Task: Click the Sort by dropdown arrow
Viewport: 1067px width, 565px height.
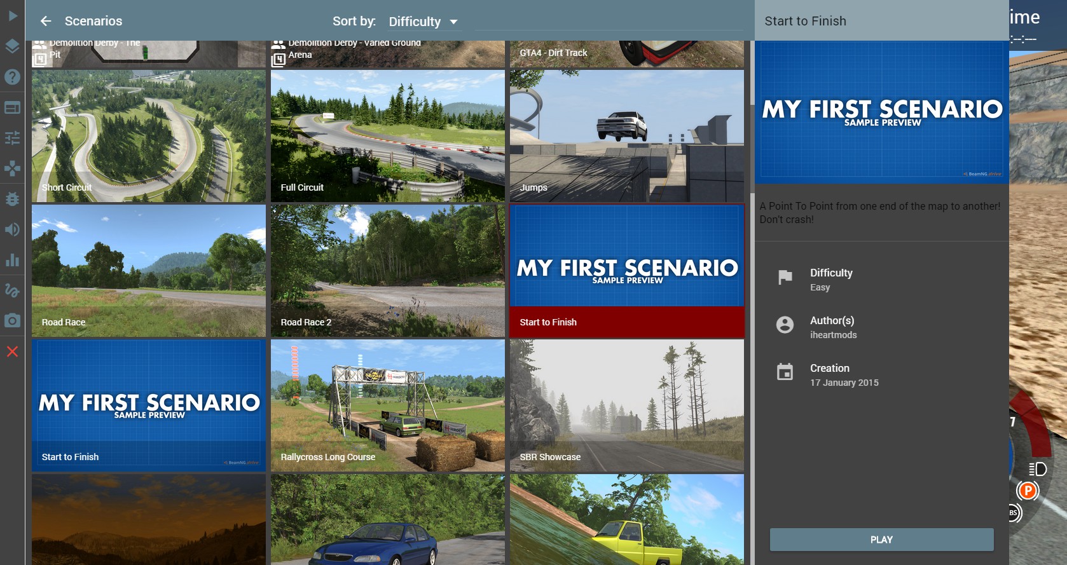Action: 453,22
